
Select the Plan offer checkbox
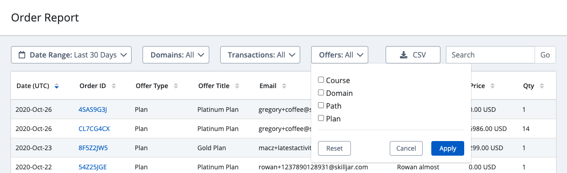pos(321,118)
